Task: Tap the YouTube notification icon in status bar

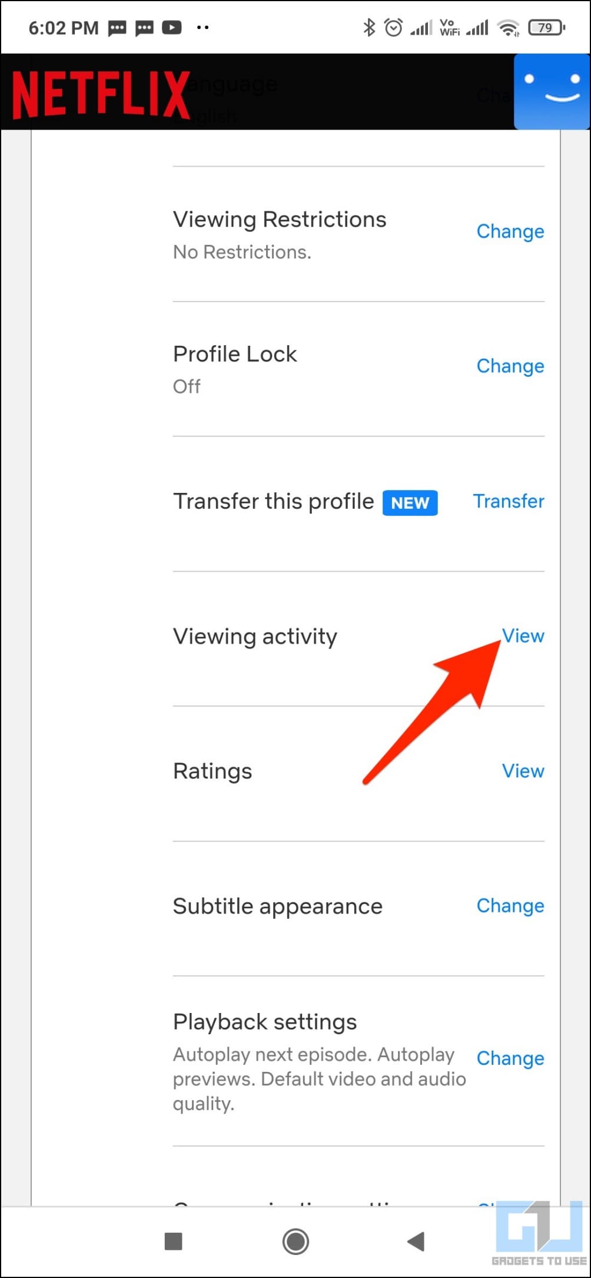Action: click(172, 28)
